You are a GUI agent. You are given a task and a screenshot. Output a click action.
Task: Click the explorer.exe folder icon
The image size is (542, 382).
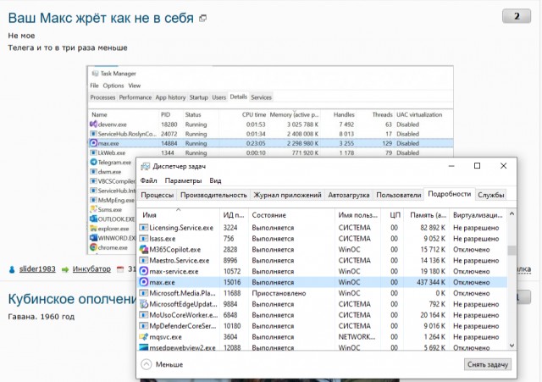(93, 228)
